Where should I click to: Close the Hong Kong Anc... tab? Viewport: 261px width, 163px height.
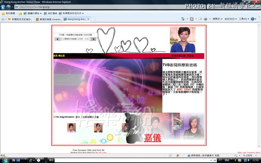point(88,19)
